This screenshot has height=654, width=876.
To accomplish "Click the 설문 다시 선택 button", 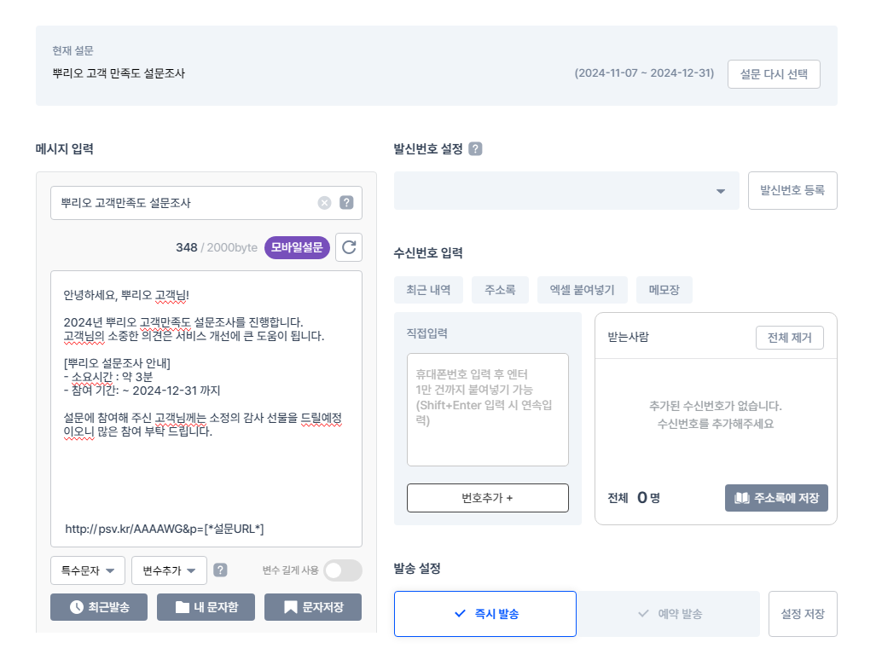I will tap(774, 74).
